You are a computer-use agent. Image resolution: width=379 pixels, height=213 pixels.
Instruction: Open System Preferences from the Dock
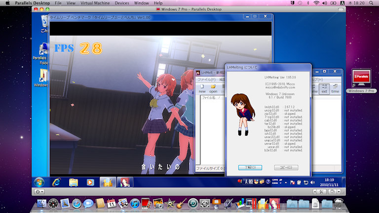click(x=204, y=204)
